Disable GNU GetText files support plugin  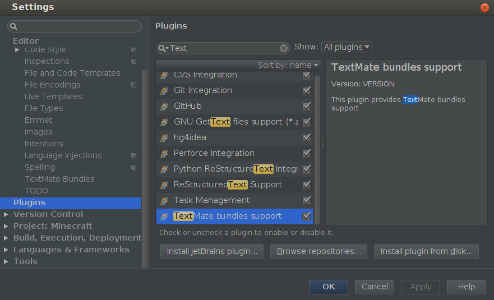point(307,122)
